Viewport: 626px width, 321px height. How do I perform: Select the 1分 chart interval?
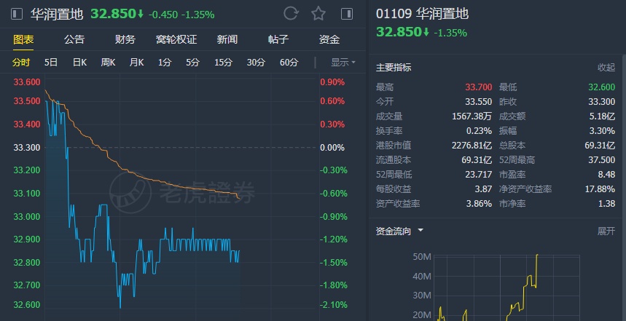pyautogui.click(x=165, y=62)
